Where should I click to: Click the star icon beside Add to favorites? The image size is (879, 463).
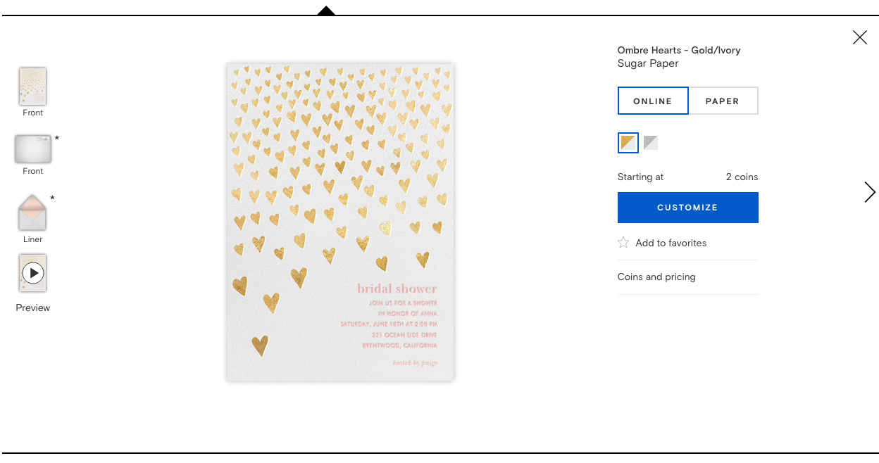click(623, 243)
